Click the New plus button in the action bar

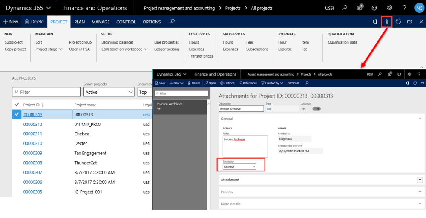(11, 22)
